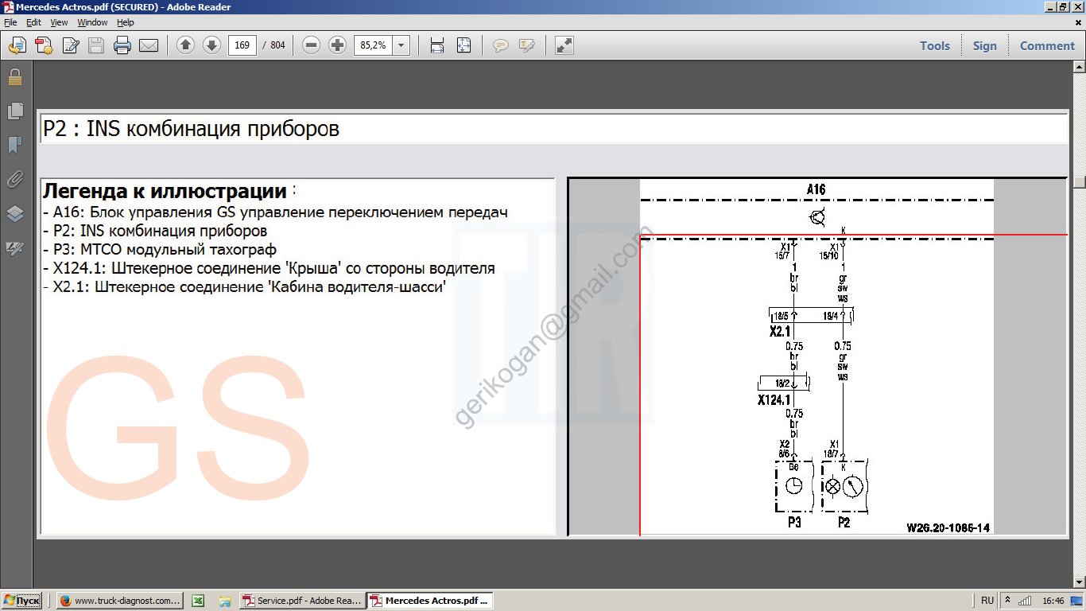The height and width of the screenshot is (611, 1086).
Task: Click the Create PDF online icon
Action: 44,45
